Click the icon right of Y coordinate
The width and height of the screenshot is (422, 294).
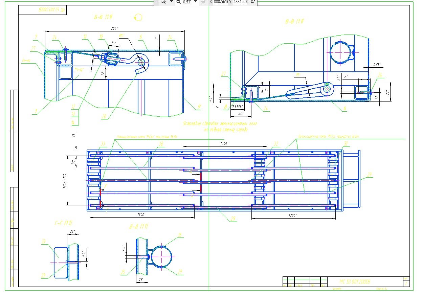pos(252,2)
